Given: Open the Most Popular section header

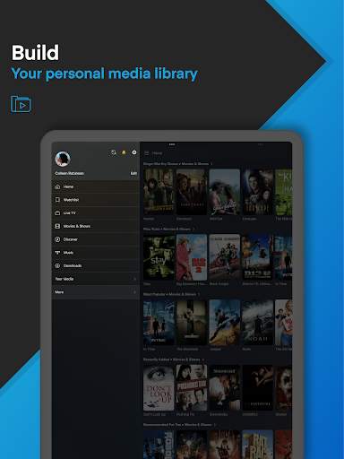Looking at the screenshot, I should coord(171,294).
